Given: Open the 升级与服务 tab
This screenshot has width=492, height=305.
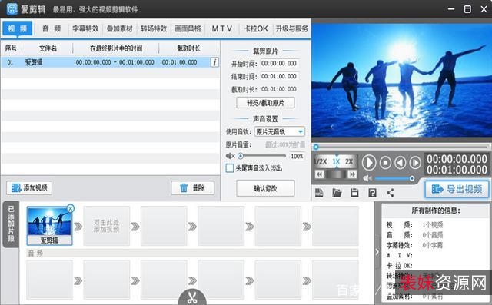Looking at the screenshot, I should click(x=292, y=29).
